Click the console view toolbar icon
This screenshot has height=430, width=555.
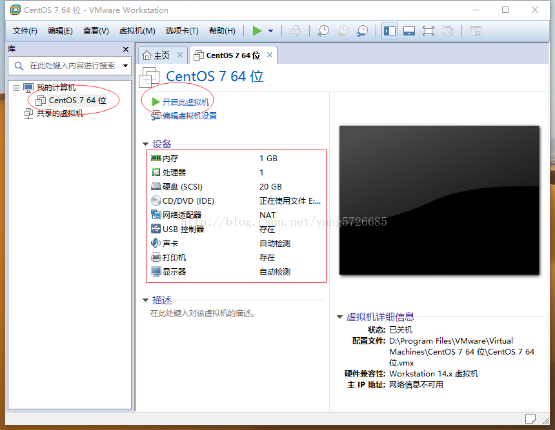tap(476, 31)
